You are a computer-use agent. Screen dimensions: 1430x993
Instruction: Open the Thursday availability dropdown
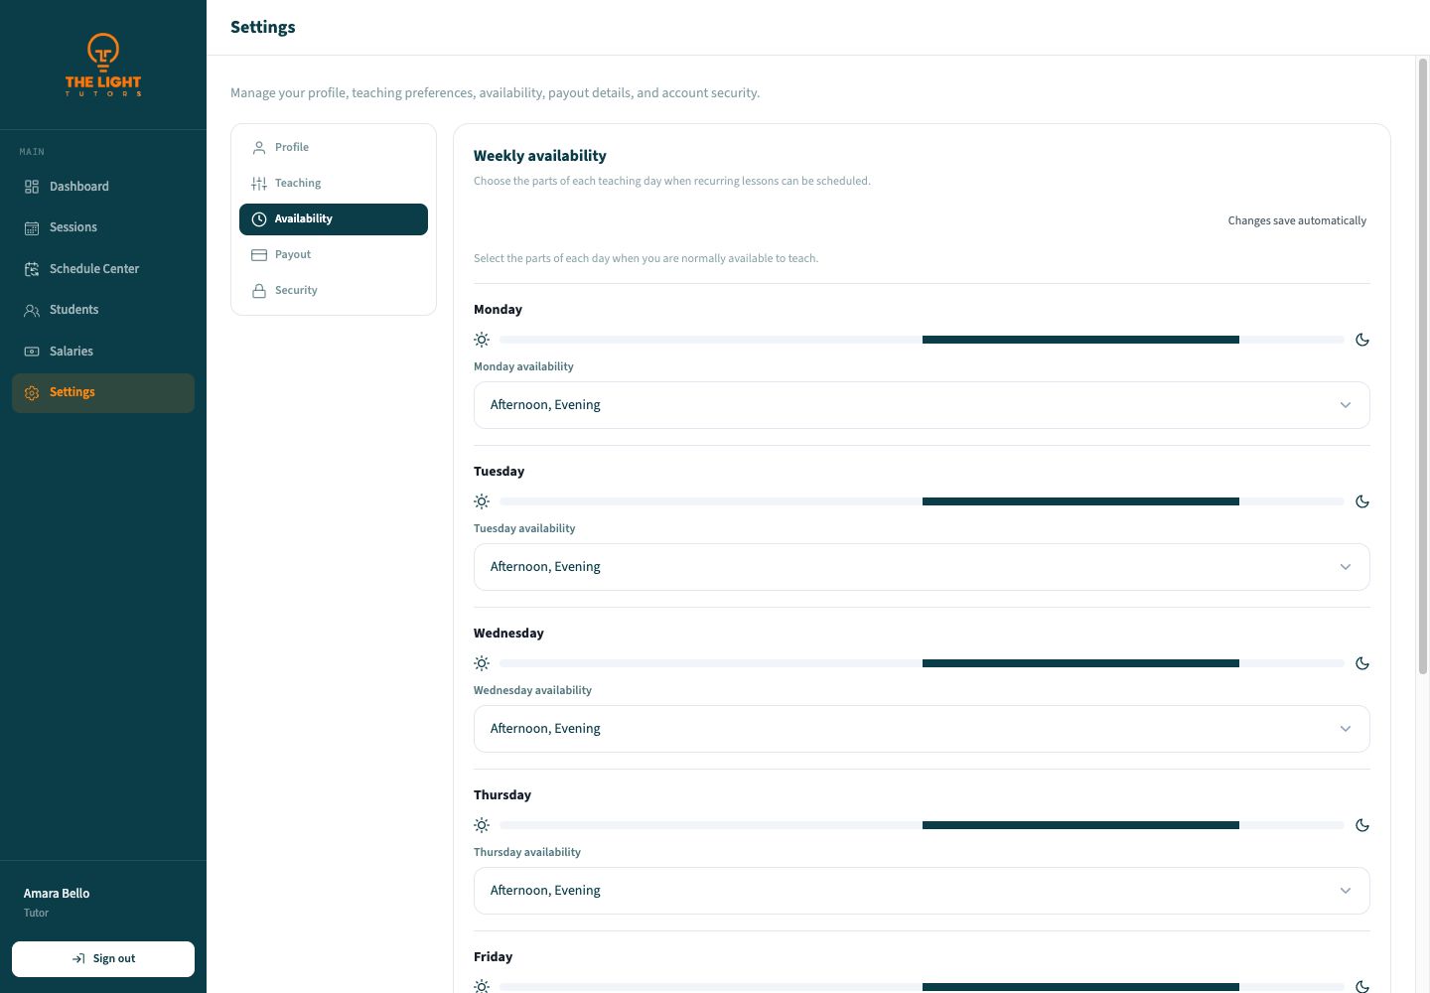[922, 891]
